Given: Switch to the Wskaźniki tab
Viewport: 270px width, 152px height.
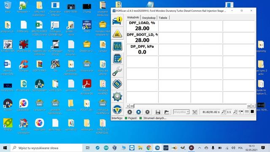Looking at the screenshot, I should click(133, 17).
